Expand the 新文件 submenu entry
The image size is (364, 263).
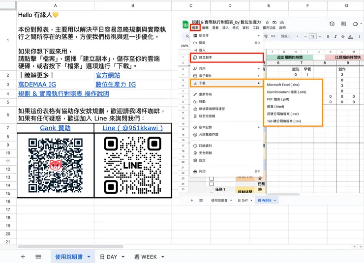[227, 35]
